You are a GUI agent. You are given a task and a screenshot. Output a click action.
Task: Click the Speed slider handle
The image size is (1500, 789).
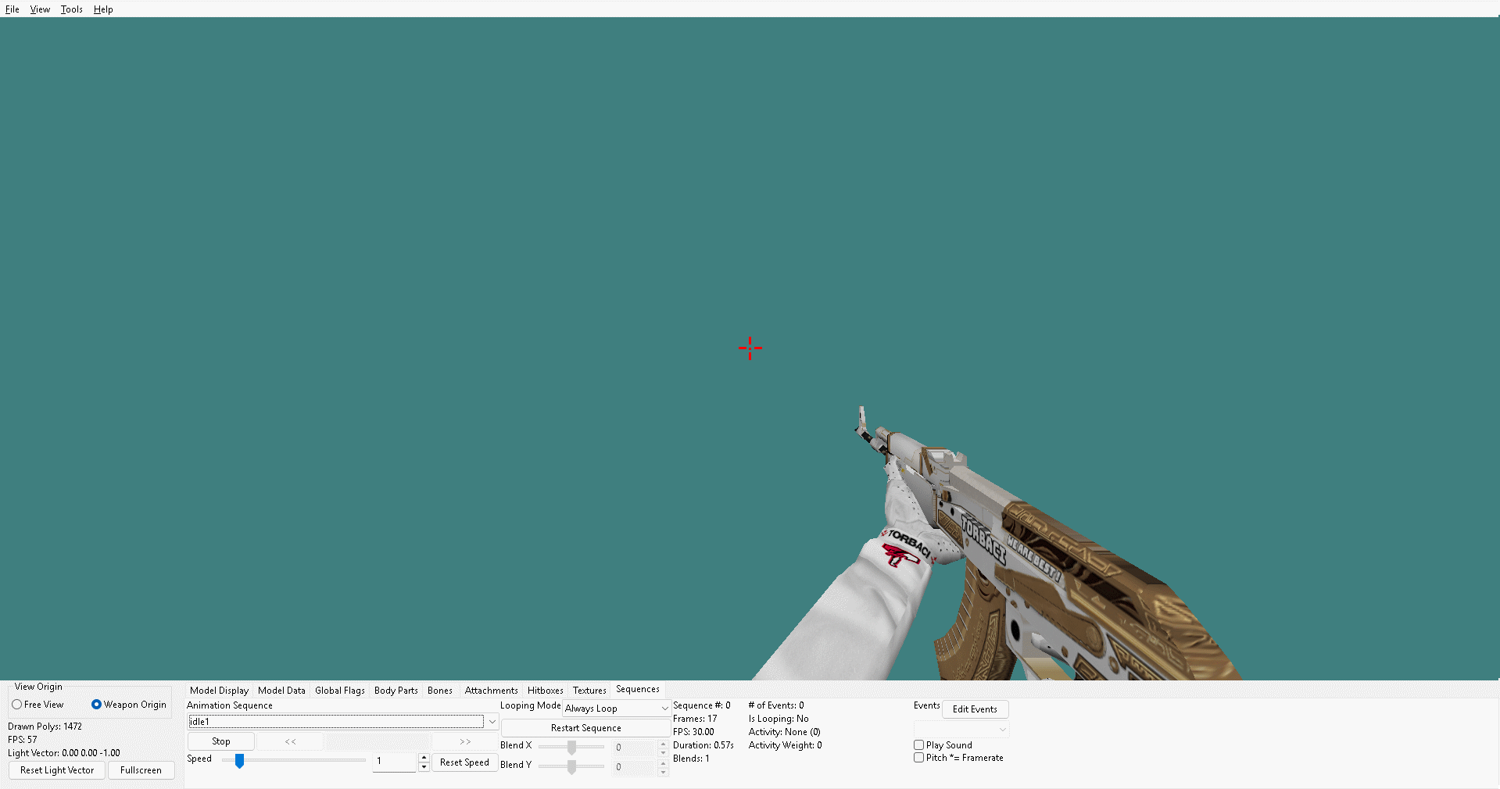[x=240, y=760]
